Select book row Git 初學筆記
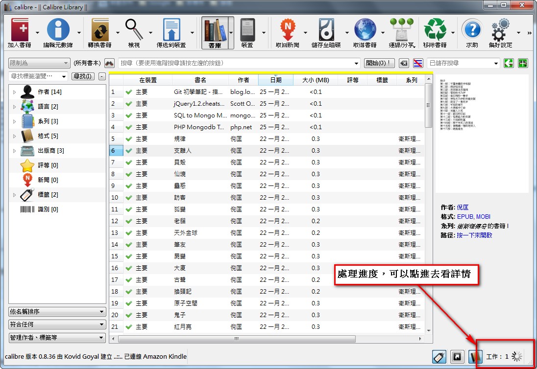 pyautogui.click(x=267, y=92)
